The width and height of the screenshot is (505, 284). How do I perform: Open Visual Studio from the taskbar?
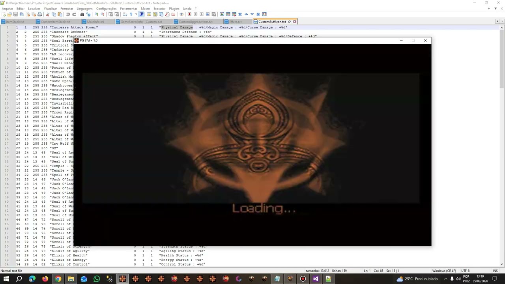[316, 279]
